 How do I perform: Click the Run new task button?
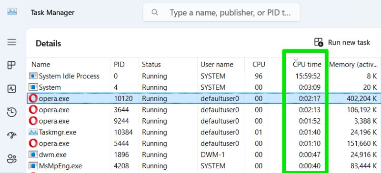[x=342, y=42]
